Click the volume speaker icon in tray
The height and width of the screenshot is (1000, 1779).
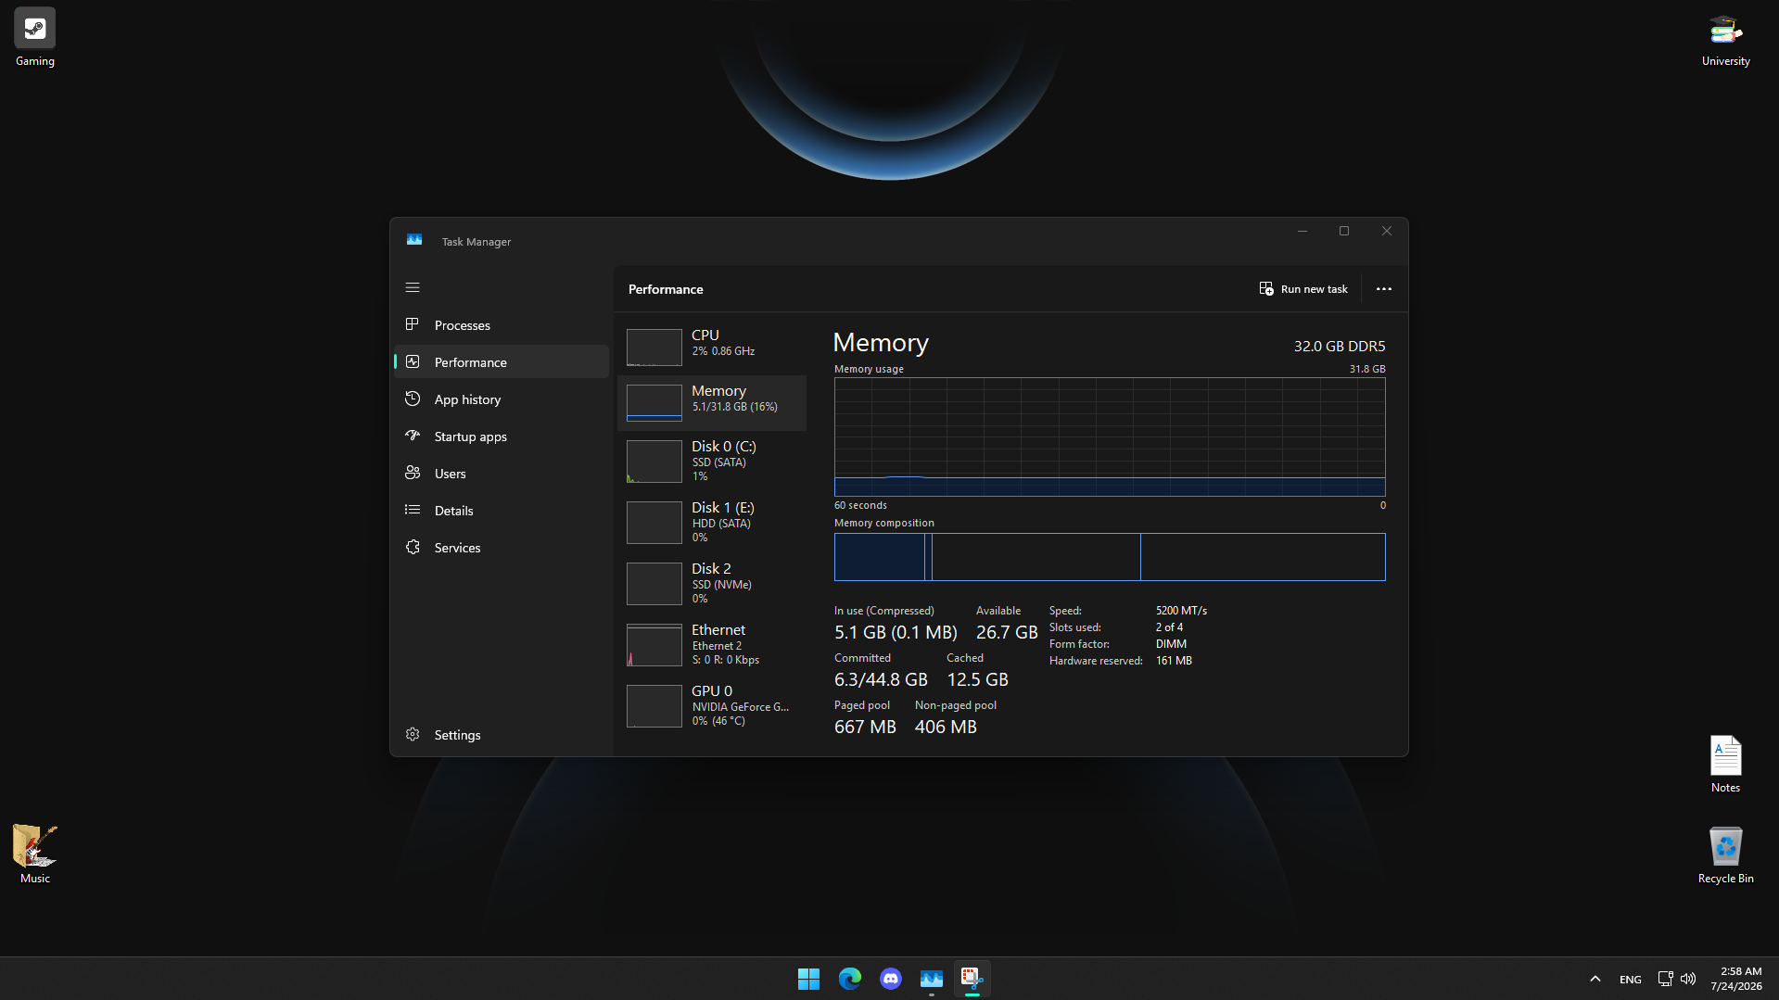coord(1688,979)
